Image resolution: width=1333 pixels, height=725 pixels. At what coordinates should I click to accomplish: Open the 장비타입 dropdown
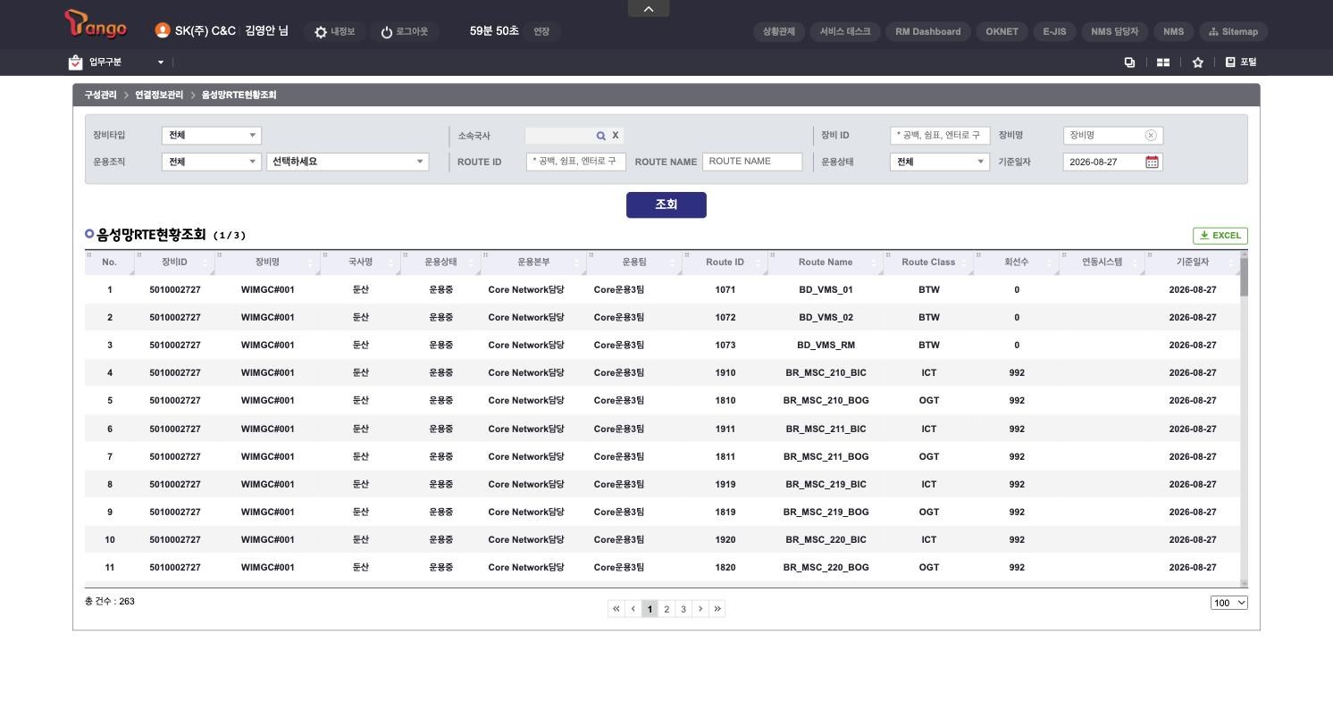tap(212, 136)
